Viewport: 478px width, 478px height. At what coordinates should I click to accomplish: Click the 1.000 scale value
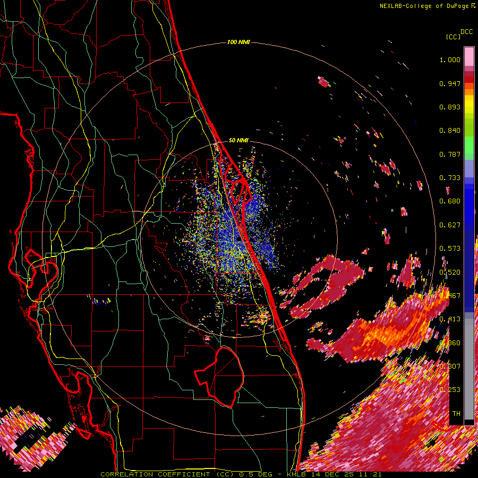pos(450,59)
